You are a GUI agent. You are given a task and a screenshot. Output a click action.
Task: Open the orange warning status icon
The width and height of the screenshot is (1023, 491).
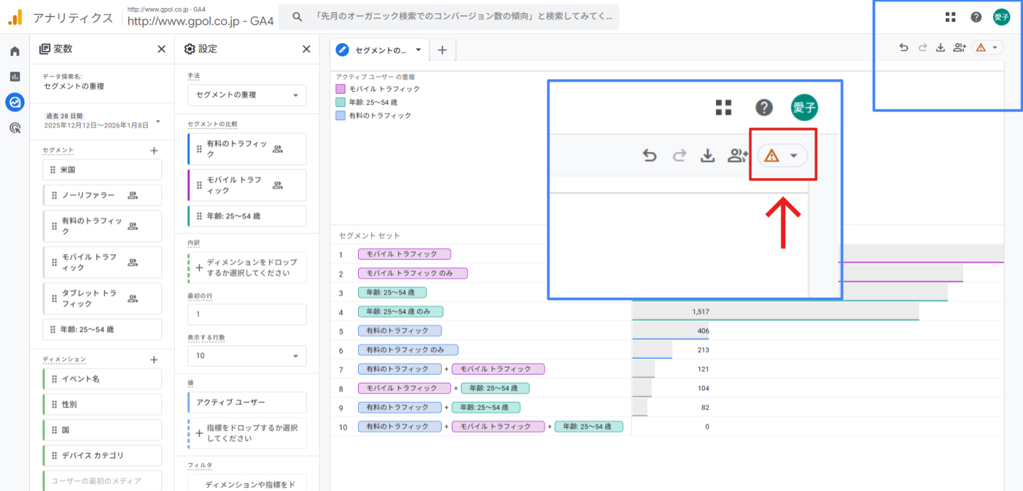pos(981,47)
